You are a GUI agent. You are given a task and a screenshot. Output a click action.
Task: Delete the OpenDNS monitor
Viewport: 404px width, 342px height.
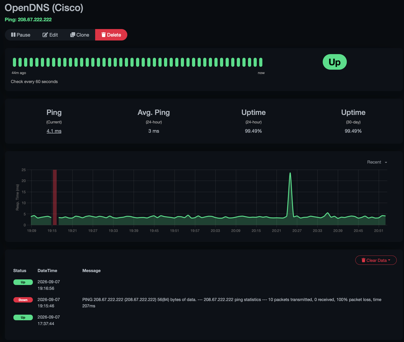click(x=111, y=35)
